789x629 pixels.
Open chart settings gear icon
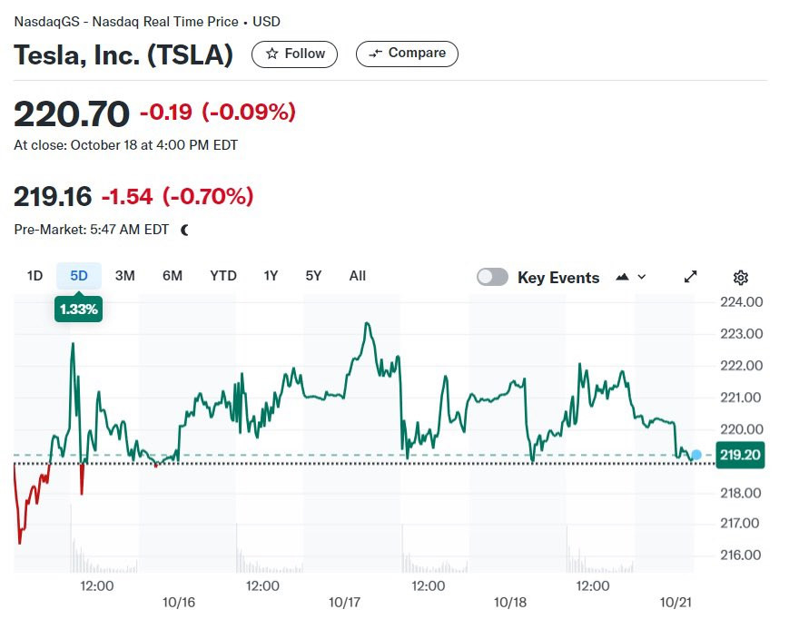click(x=740, y=277)
